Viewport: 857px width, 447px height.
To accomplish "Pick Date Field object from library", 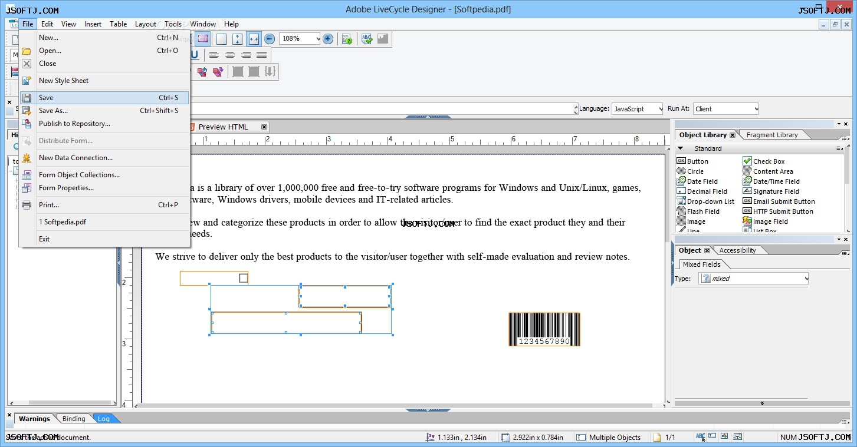I will [x=697, y=181].
